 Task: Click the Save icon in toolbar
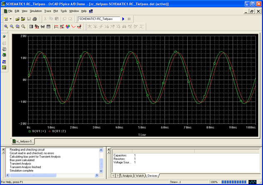(29, 19)
